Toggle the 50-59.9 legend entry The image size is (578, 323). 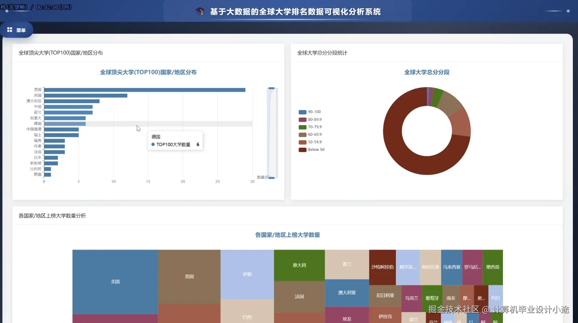tap(310, 142)
